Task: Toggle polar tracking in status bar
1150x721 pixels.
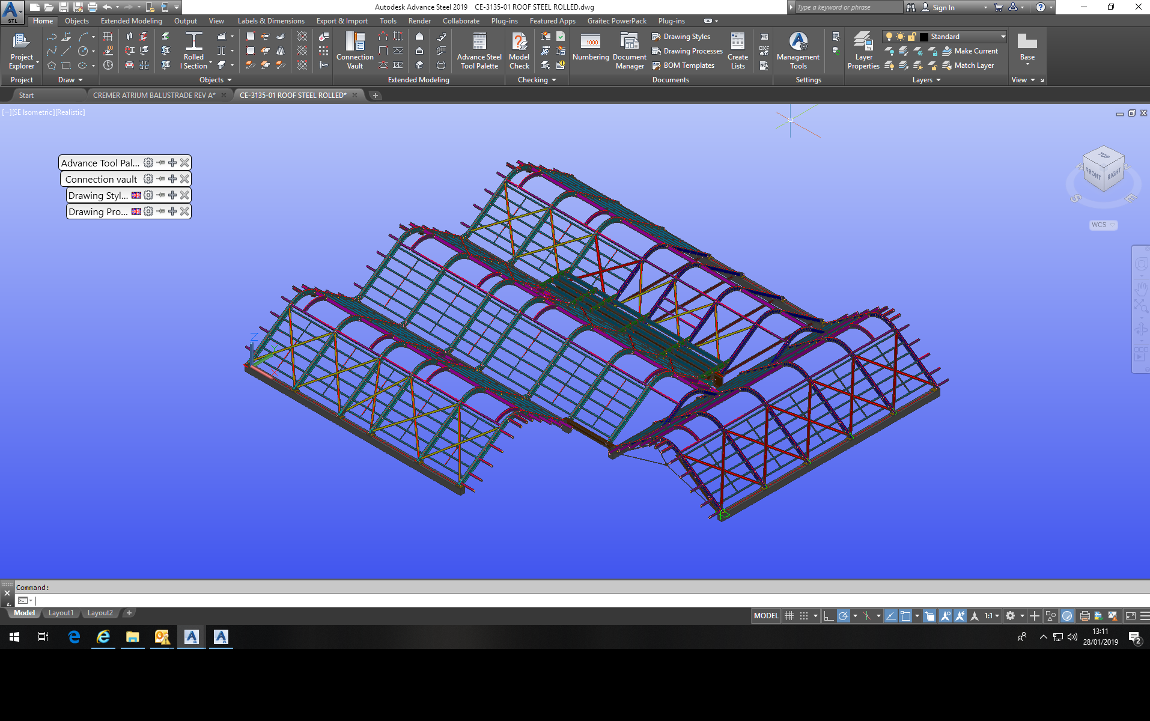Action: pos(844,615)
